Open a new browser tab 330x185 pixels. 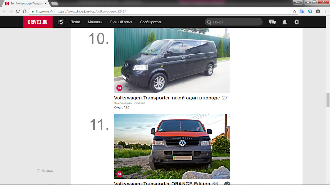tap(55, 3)
